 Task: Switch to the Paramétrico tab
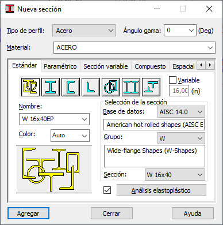coord(60,66)
